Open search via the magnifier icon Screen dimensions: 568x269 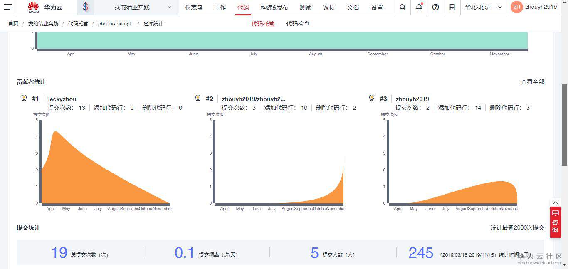click(x=402, y=7)
